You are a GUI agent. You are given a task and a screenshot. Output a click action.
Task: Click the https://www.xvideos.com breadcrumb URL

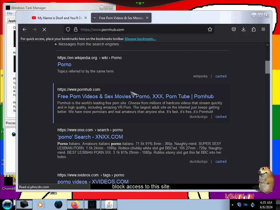[x=78, y=175]
